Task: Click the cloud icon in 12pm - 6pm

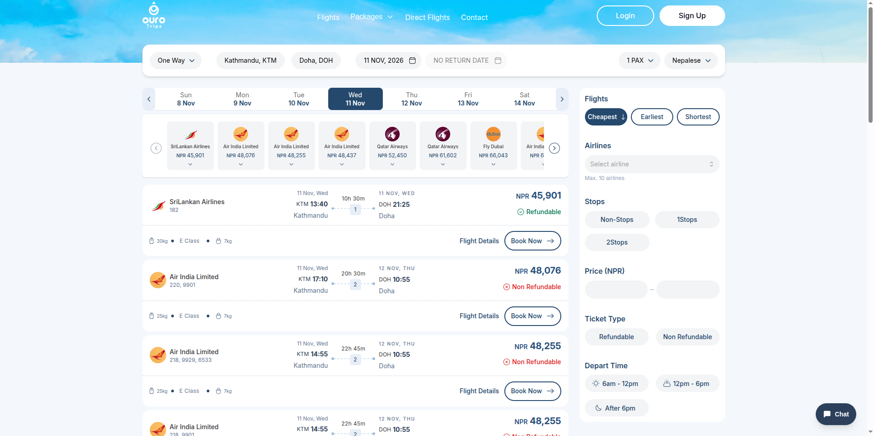Action: 666,384
